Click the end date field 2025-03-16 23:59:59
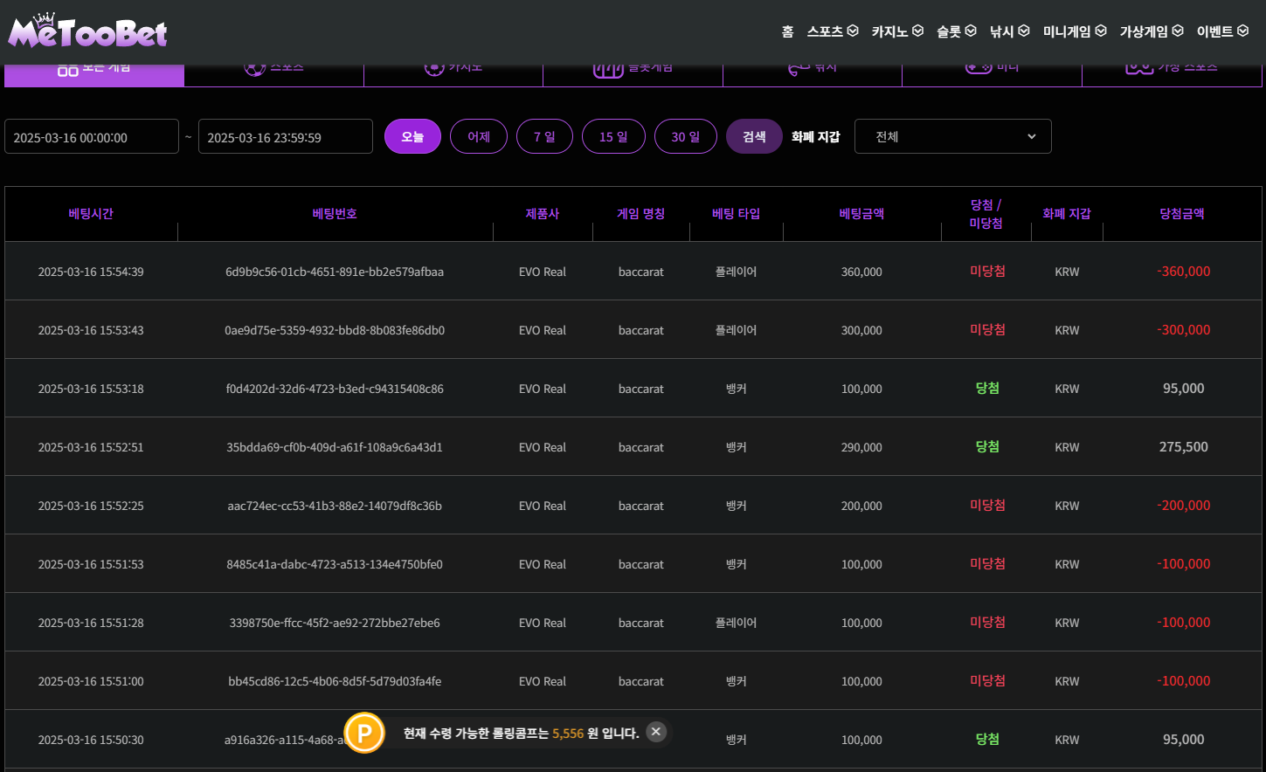This screenshot has width=1266, height=772. [286, 137]
